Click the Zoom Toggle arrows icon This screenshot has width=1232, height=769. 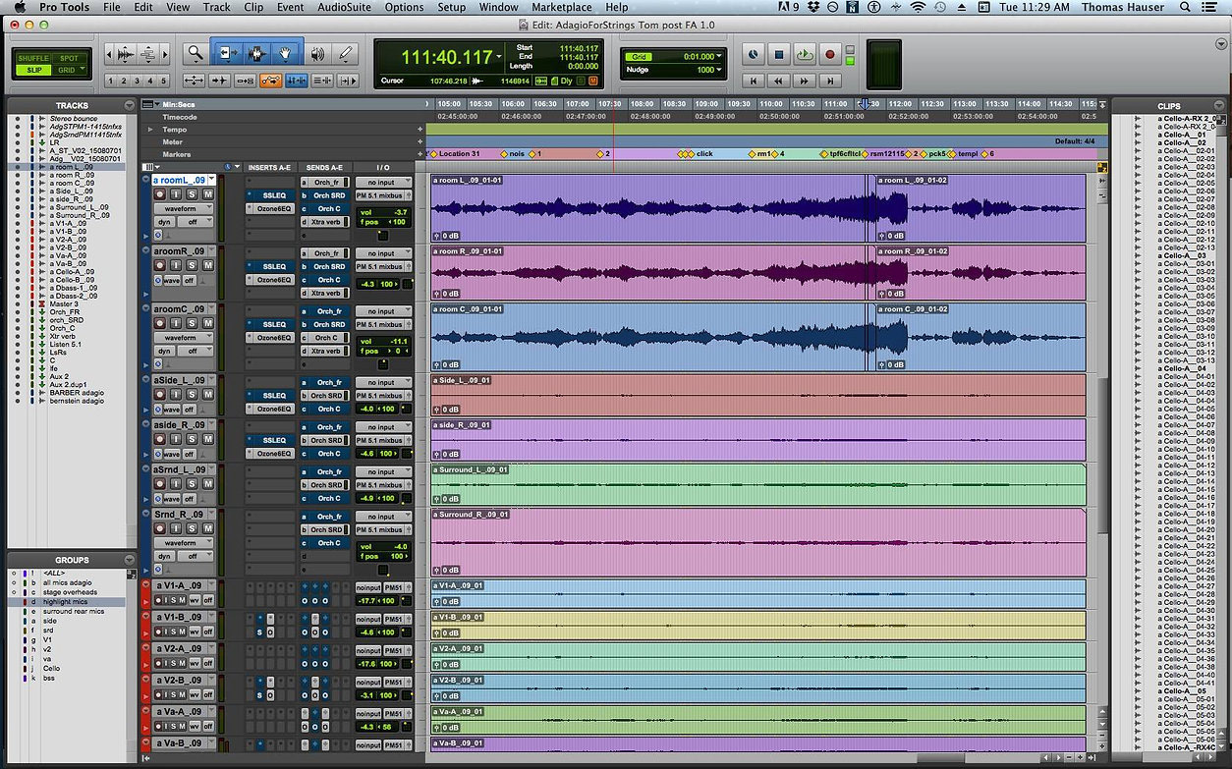195,81
